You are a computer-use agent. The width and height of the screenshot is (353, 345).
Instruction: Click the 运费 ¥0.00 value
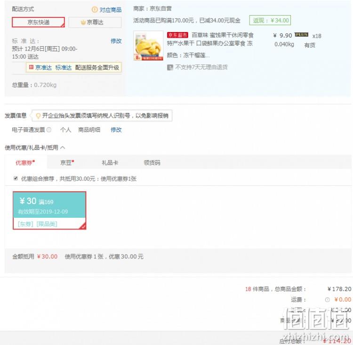coord(343,299)
